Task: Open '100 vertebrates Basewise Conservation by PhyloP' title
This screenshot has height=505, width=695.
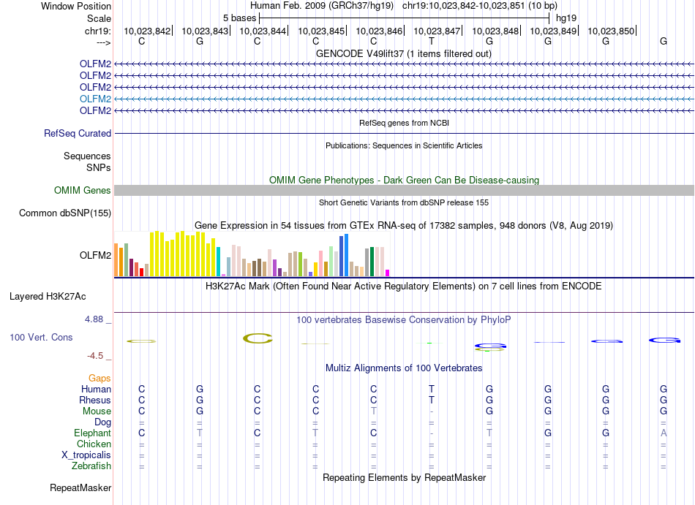Action: point(404,319)
